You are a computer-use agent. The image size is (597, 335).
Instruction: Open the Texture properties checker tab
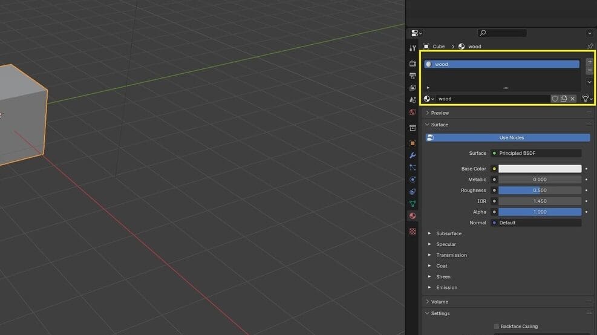coord(413,231)
